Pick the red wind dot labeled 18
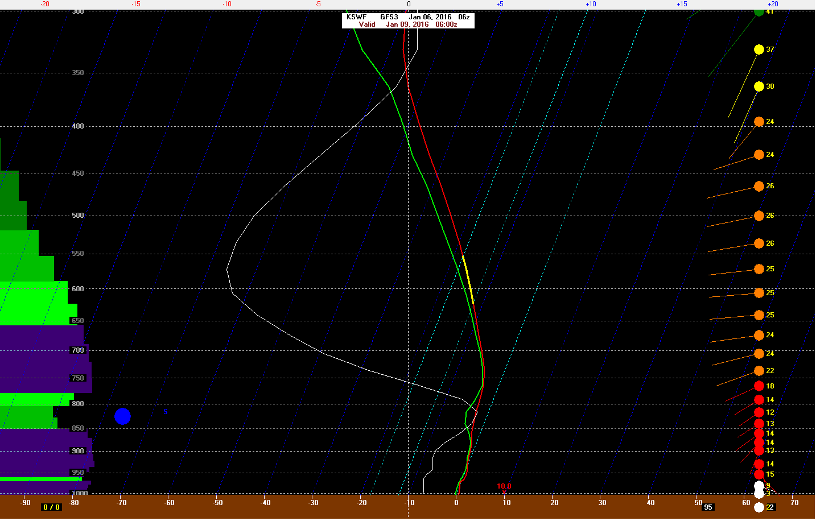The width and height of the screenshot is (816, 521). tap(759, 386)
